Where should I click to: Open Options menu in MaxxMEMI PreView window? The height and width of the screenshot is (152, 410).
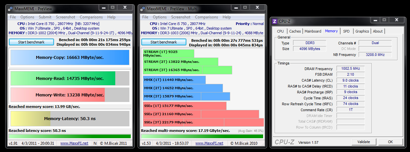pyautogui.click(x=27, y=17)
